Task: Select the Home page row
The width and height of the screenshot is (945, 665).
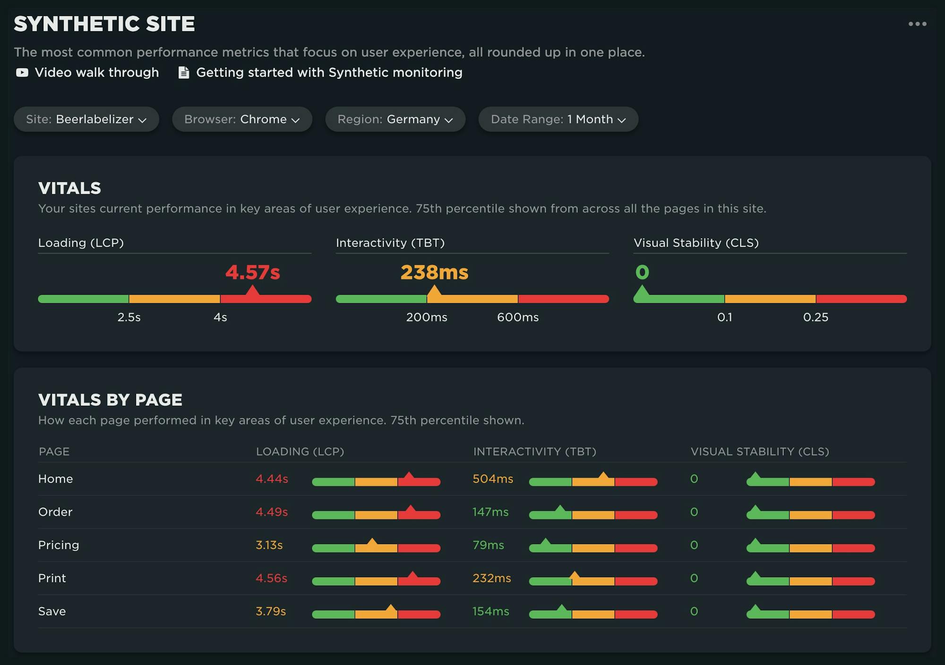Action: click(55, 478)
